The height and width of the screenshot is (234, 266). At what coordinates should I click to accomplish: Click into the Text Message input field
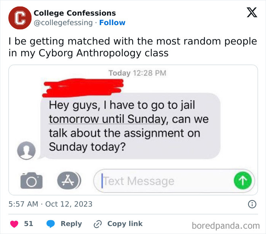click(x=163, y=181)
